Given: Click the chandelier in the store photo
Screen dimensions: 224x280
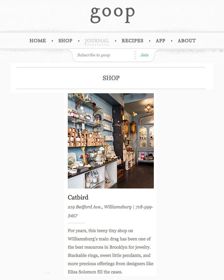Looking at the screenshot, I should [x=149, y=108].
